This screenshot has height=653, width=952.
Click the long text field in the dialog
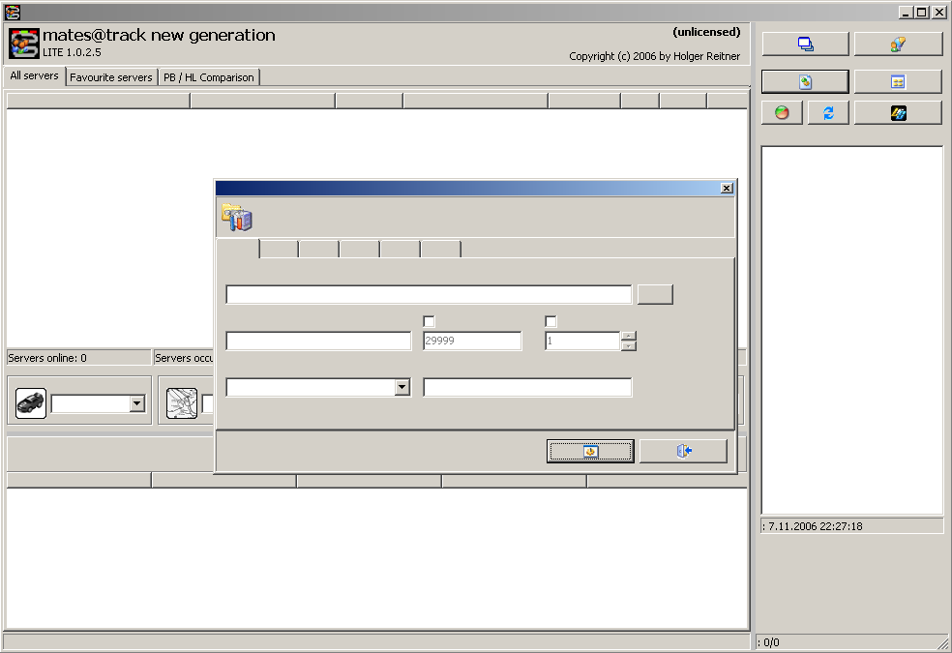click(429, 294)
